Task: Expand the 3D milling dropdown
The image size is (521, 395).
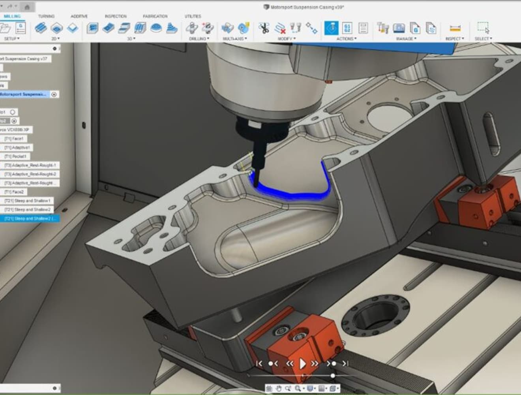Action: (x=131, y=39)
